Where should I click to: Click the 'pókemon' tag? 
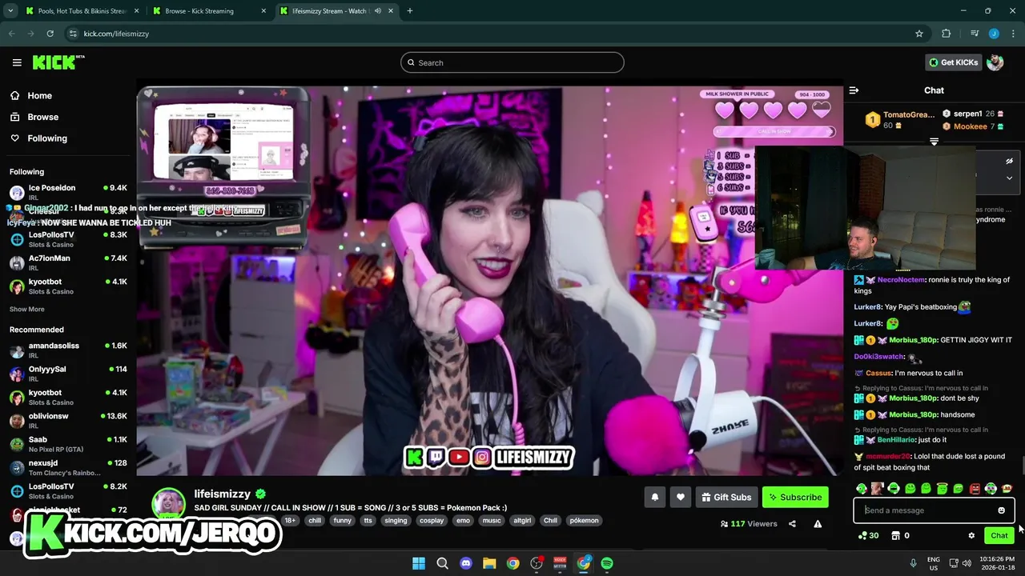[584, 520]
